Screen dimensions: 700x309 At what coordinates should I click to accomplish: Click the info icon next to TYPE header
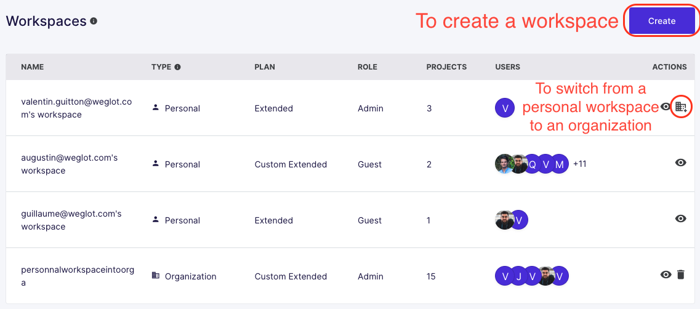(x=177, y=67)
